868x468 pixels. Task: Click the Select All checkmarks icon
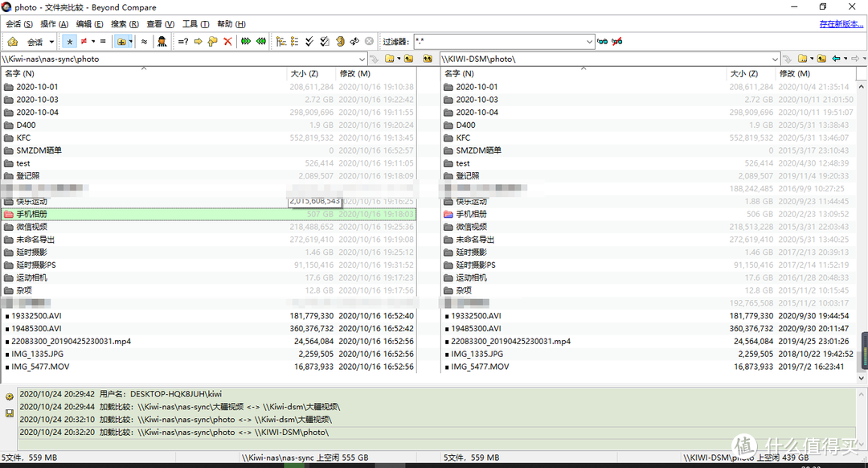309,42
